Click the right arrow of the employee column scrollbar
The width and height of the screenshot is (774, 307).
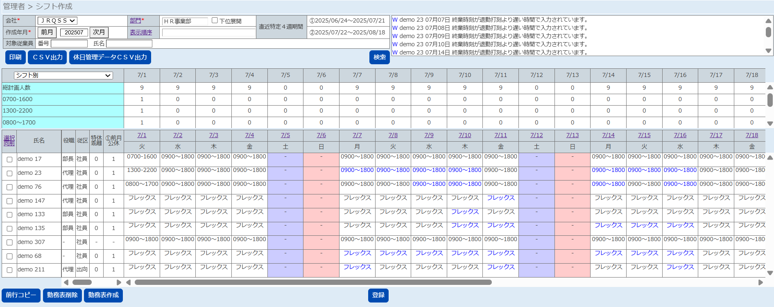tap(119, 282)
